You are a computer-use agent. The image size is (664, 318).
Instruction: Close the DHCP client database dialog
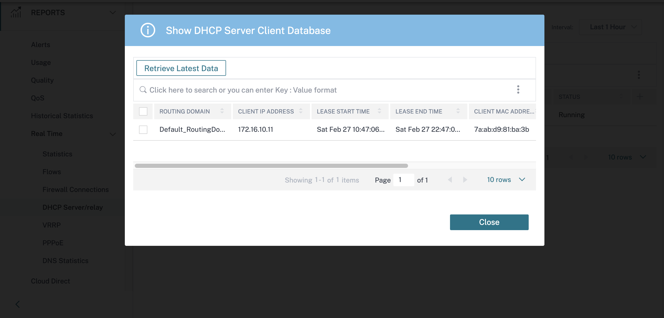pyautogui.click(x=489, y=222)
